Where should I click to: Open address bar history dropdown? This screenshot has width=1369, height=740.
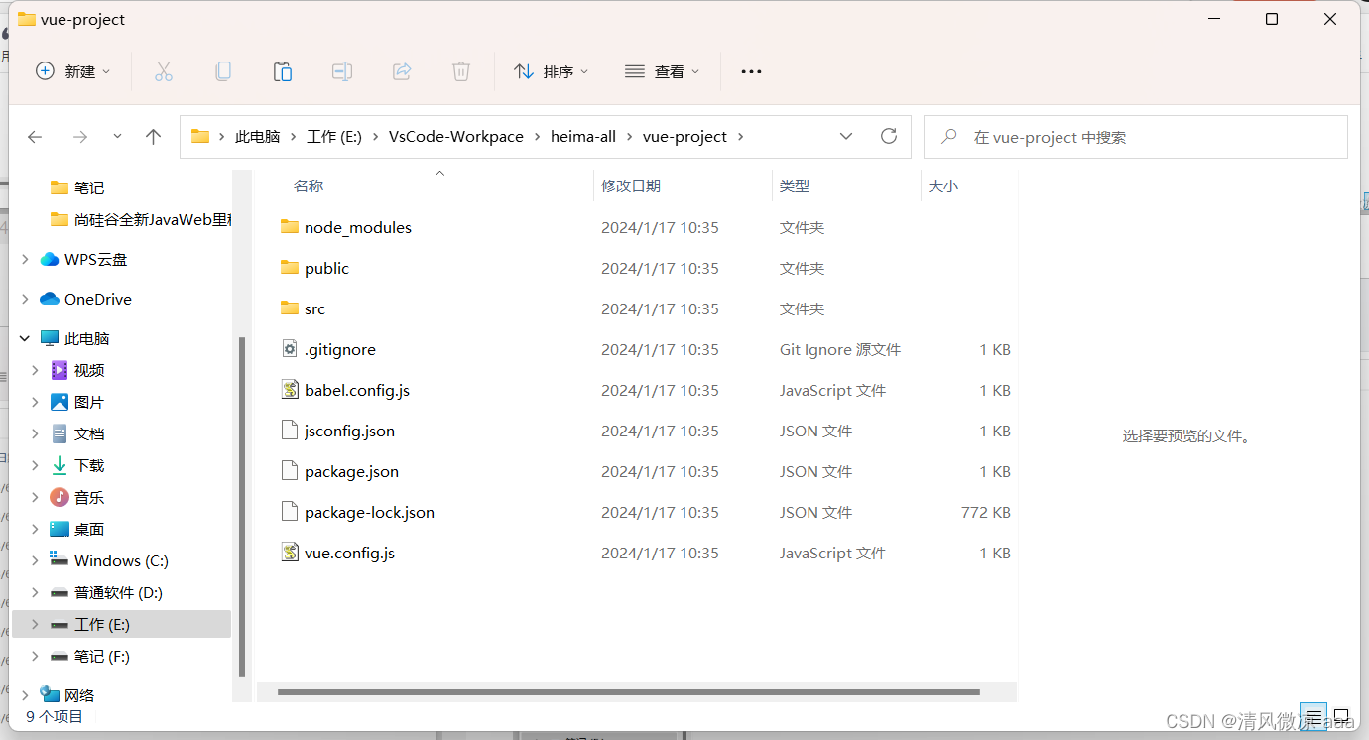[846, 136]
